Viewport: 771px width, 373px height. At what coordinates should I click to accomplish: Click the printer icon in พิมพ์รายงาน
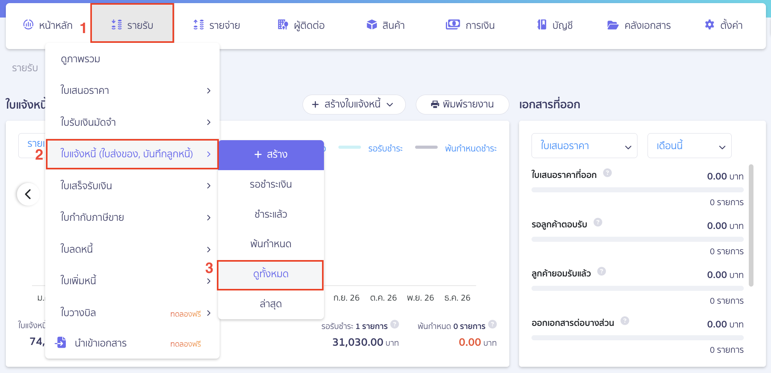coord(435,104)
